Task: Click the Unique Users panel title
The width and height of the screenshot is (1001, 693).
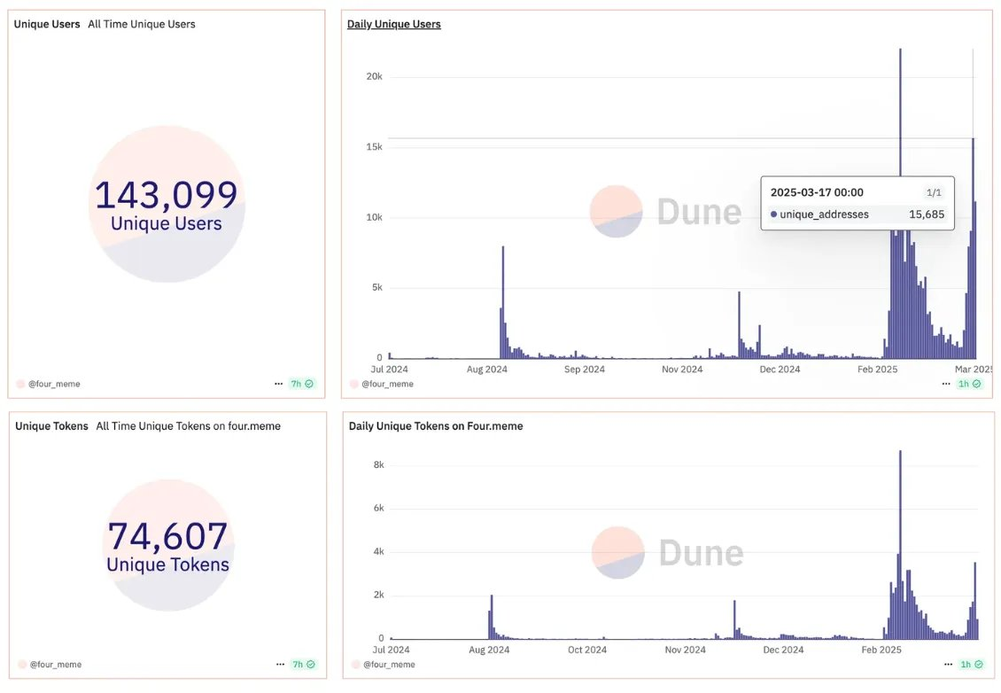Action: [x=46, y=24]
